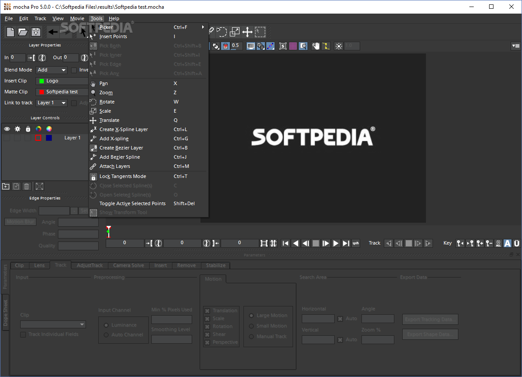Create a new project with the blank page icon
The image size is (522, 377).
(x=11, y=32)
